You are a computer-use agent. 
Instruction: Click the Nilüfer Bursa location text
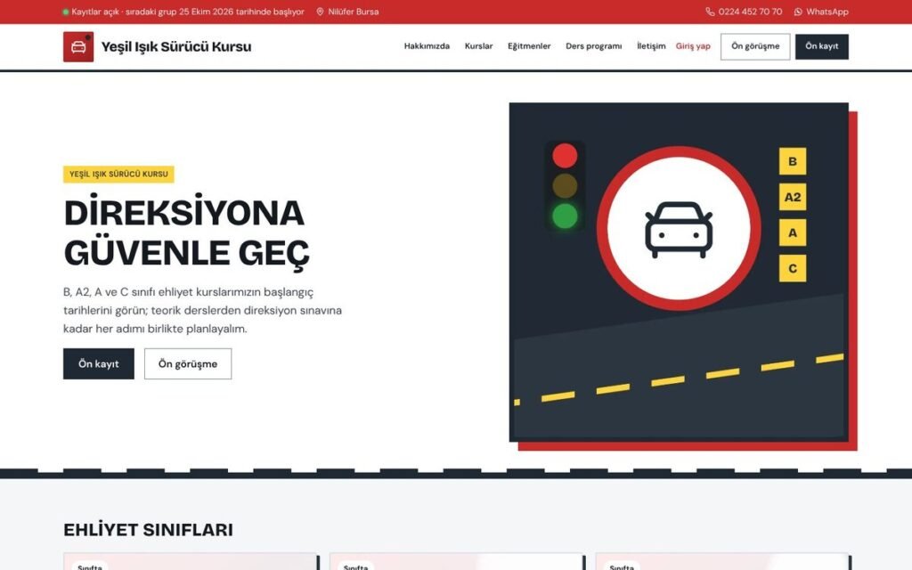[353, 12]
